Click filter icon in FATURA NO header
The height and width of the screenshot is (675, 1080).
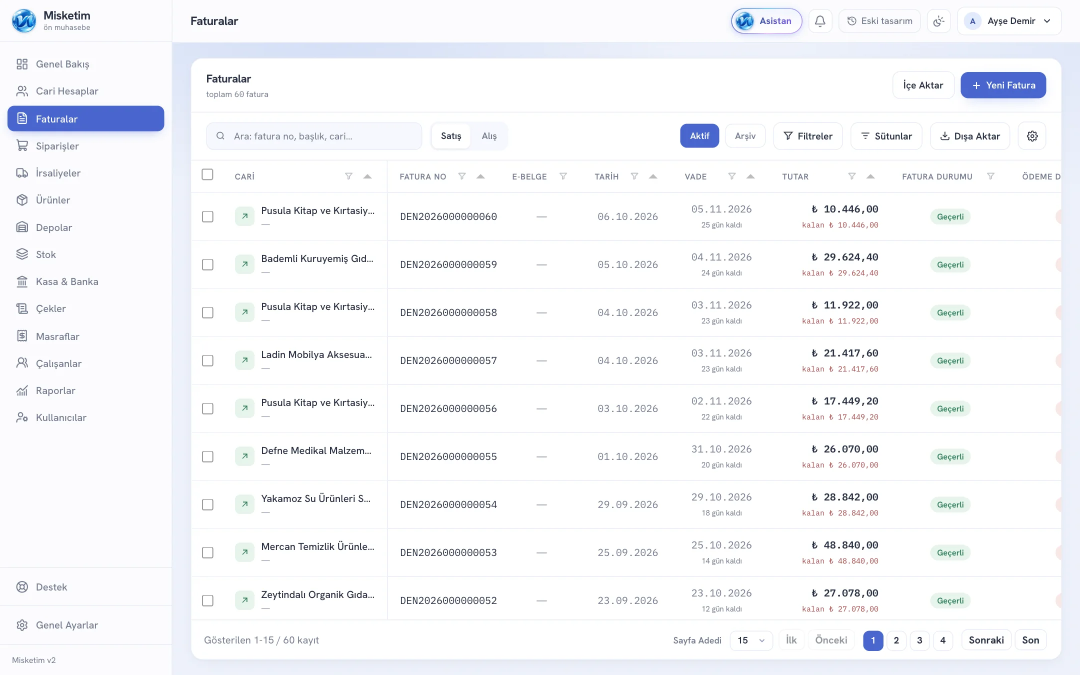pyautogui.click(x=462, y=176)
